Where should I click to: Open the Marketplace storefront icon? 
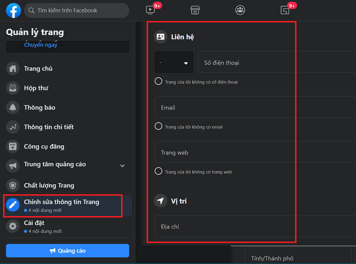point(194,10)
